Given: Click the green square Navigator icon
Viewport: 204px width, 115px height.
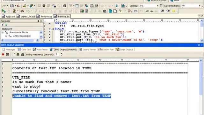Looking at the screenshot, I should [6, 25].
